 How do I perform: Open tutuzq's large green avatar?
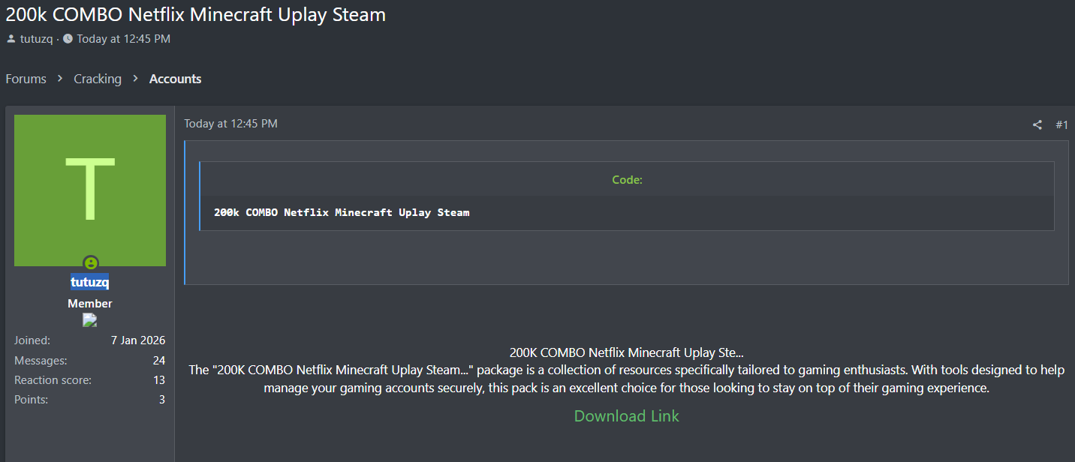tap(90, 190)
